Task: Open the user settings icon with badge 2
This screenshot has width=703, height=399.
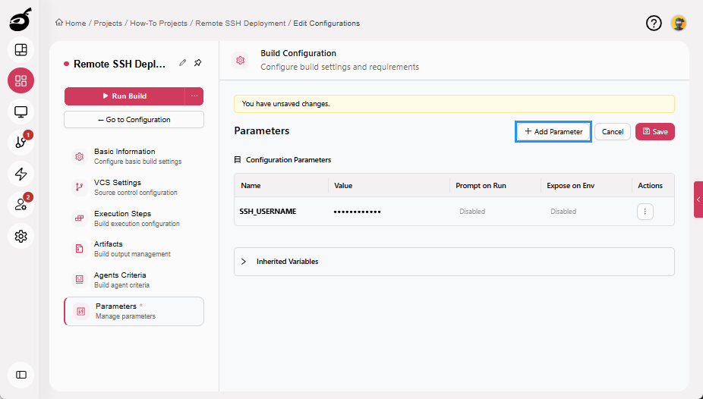Action: click(20, 205)
